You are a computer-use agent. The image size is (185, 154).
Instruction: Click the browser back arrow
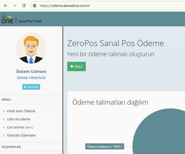pyautogui.click(x=6, y=6)
